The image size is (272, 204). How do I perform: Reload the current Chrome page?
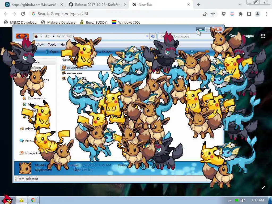point(23,14)
